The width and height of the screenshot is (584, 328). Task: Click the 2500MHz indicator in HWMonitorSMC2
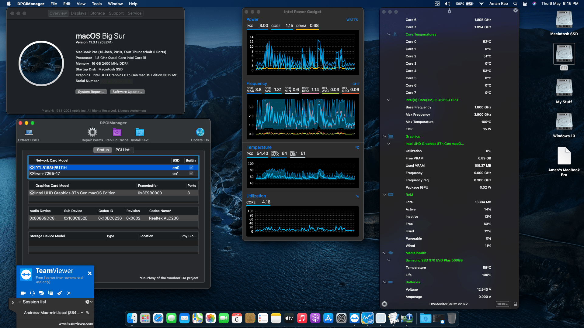click(x=502, y=304)
